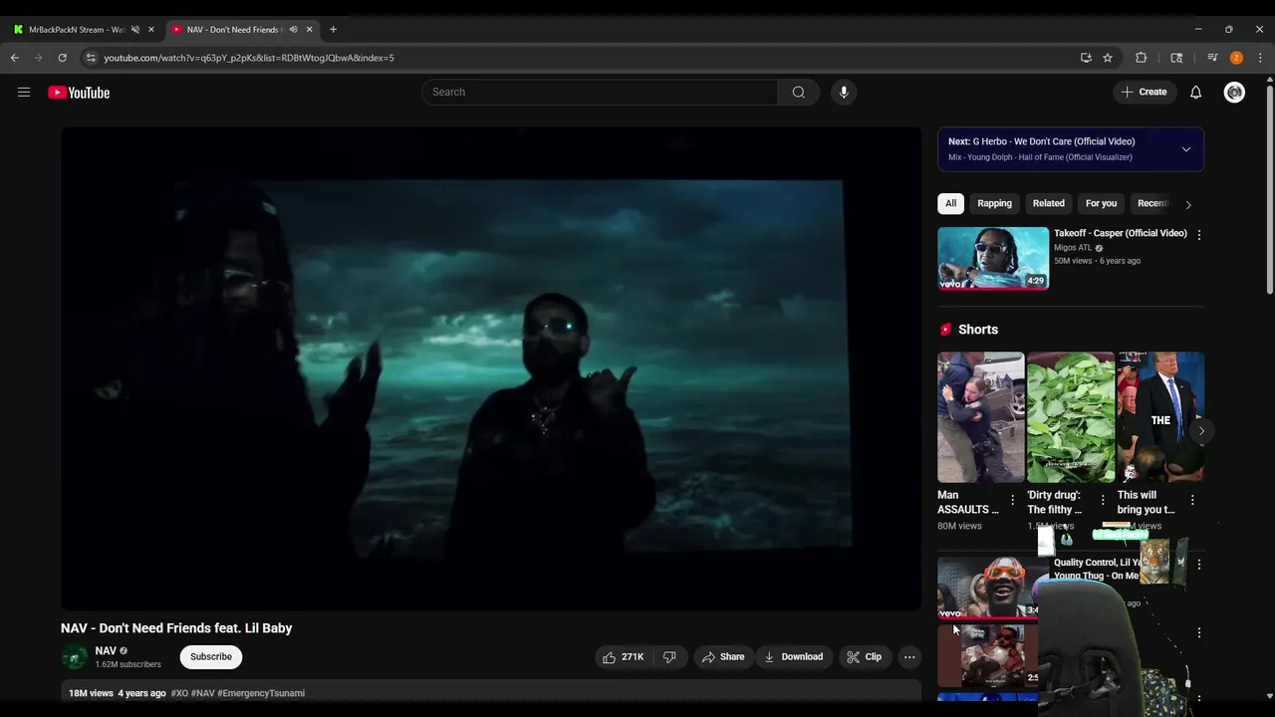Go forward with browser forward arrow

click(39, 58)
